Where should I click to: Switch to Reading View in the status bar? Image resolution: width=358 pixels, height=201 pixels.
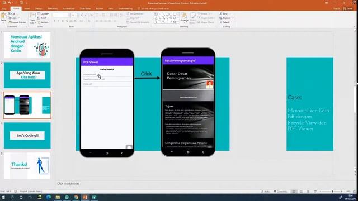click(308, 192)
